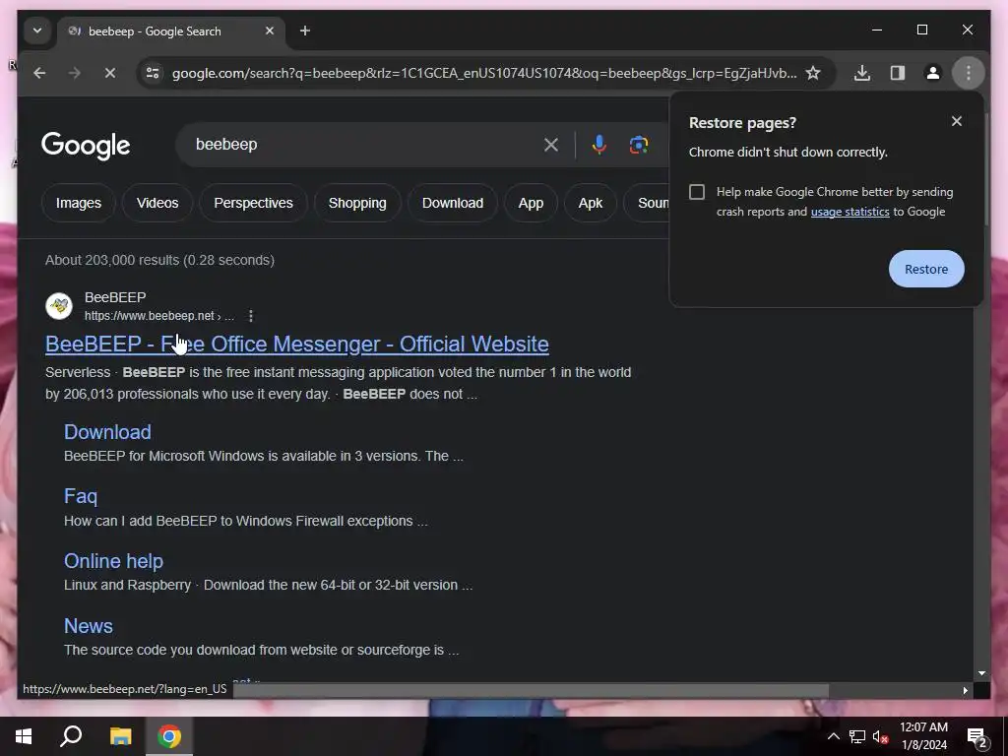Enable sending crash reports checkbox
Viewport: 1008px width, 756px height.
(x=697, y=192)
